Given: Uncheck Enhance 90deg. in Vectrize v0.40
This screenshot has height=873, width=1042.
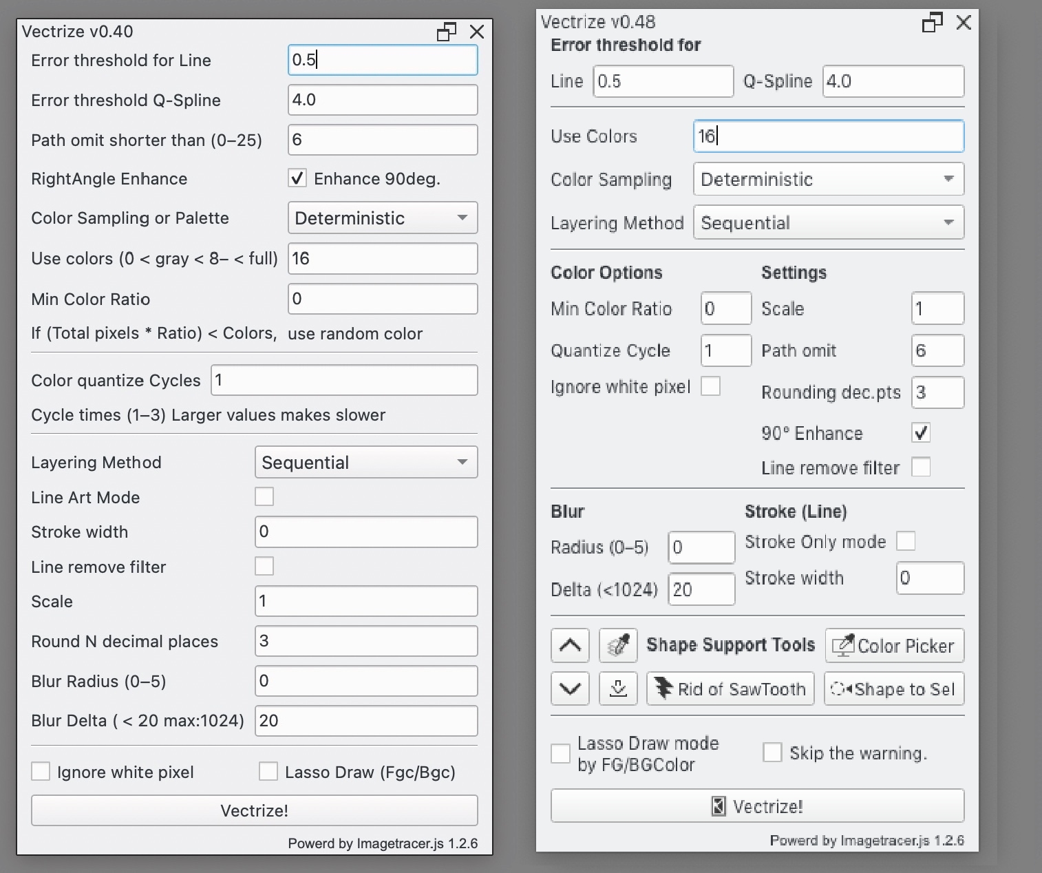Looking at the screenshot, I should 297,178.
